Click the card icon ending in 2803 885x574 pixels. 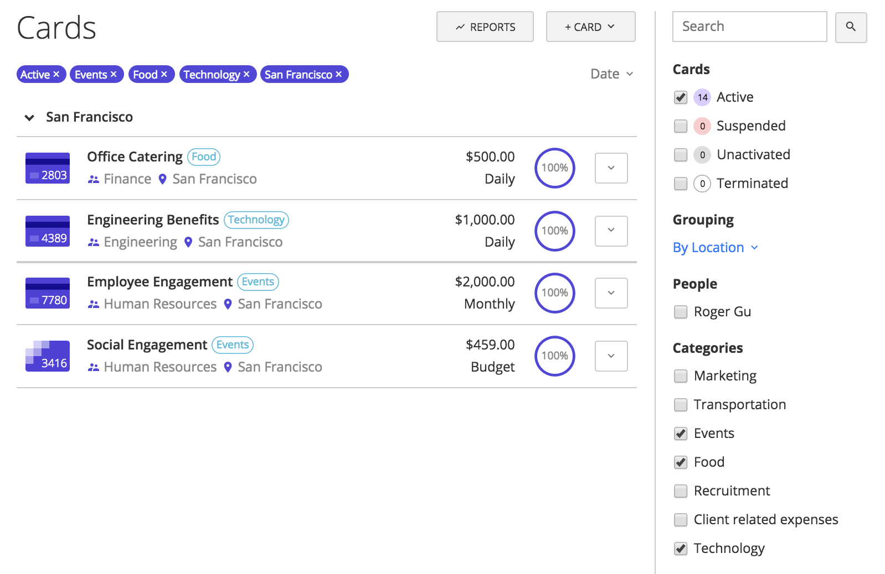pyautogui.click(x=48, y=168)
